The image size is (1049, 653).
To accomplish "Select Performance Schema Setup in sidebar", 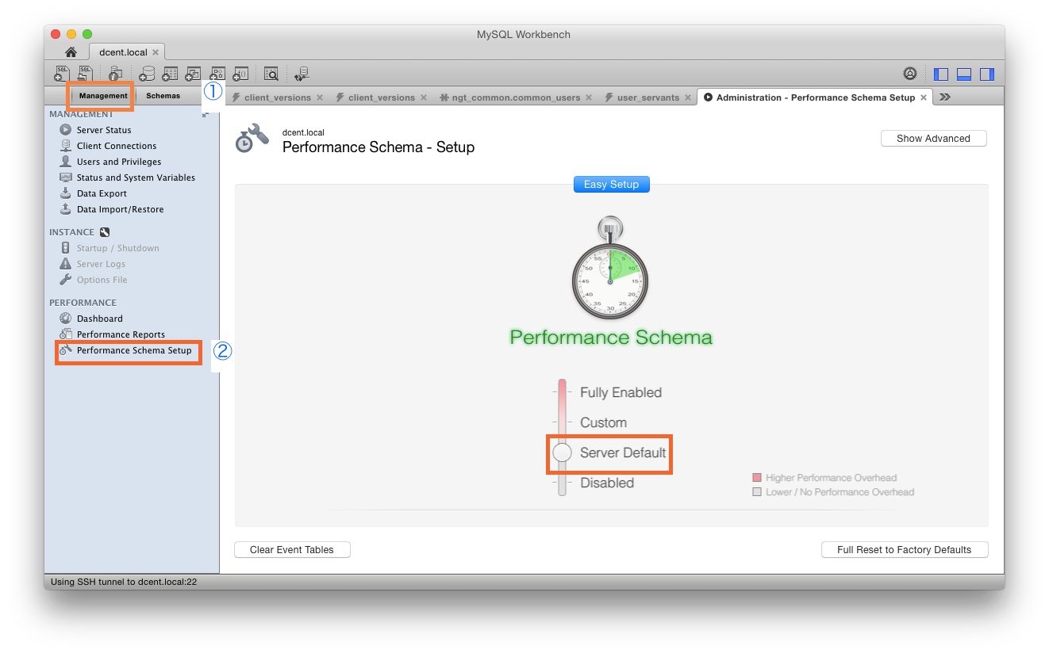I will point(134,350).
